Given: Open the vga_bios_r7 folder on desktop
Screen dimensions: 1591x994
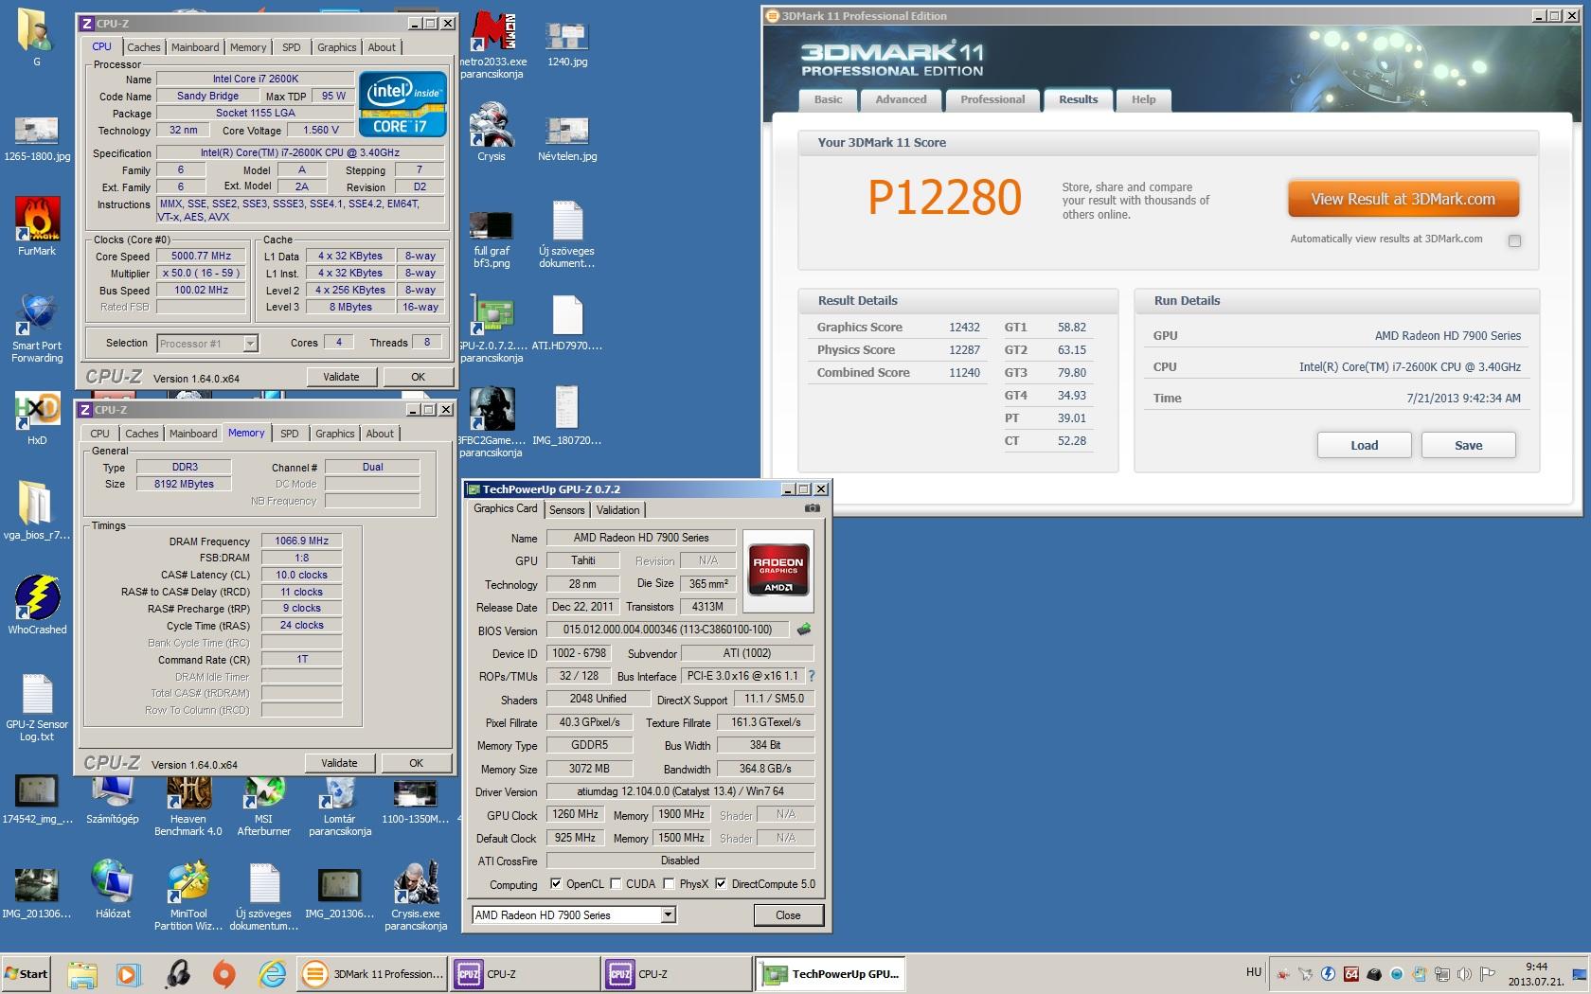Looking at the screenshot, I should pyautogui.click(x=37, y=511).
